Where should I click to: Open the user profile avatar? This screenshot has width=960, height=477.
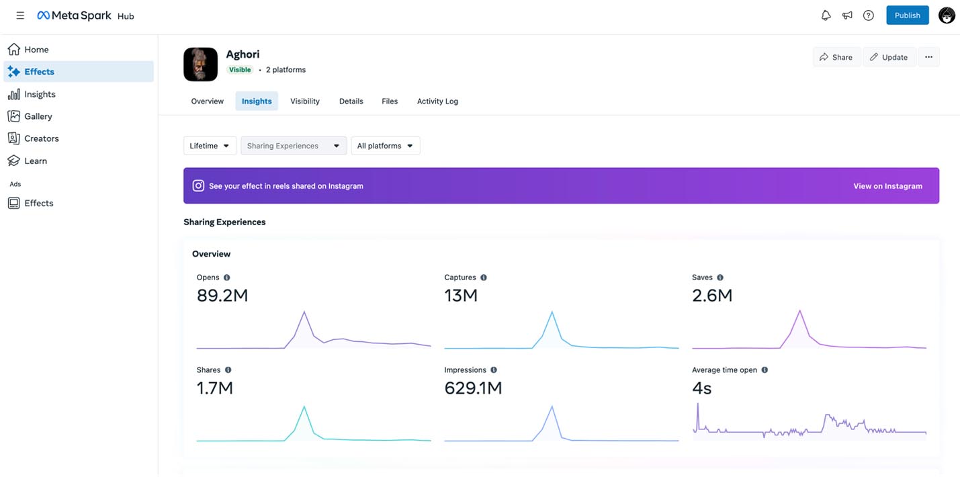(947, 15)
